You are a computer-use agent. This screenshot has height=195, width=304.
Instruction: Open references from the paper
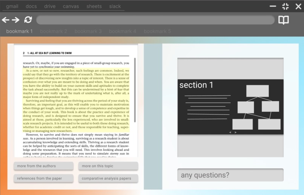43,178
